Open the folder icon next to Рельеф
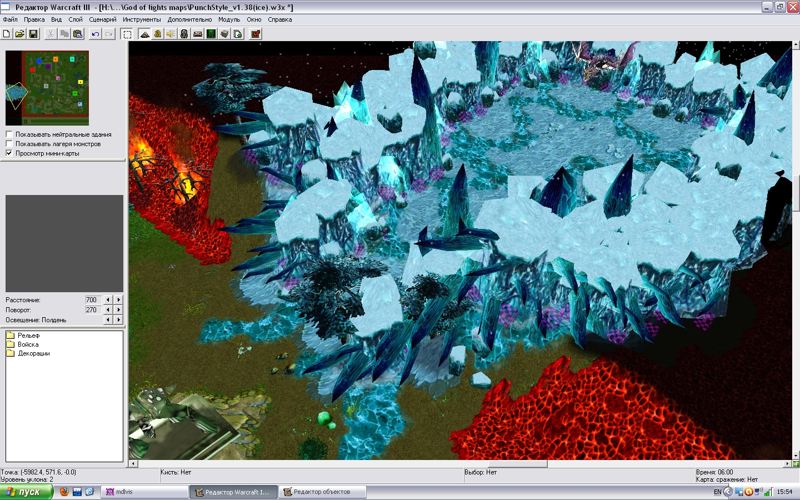800x500 pixels. point(10,336)
